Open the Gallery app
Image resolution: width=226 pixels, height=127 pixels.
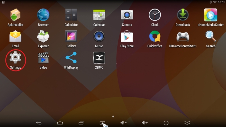[71, 39]
